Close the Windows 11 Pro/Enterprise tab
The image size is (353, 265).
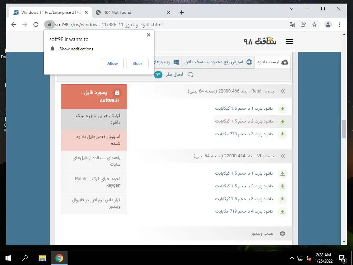click(86, 13)
